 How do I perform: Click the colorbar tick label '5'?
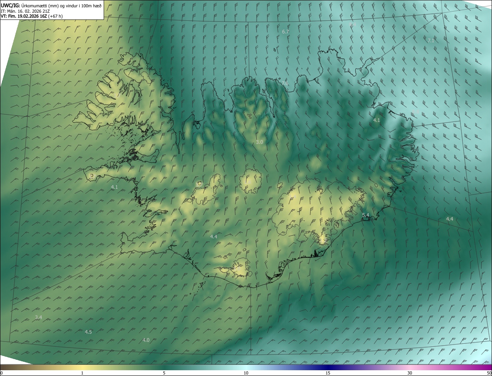click(164, 373)
